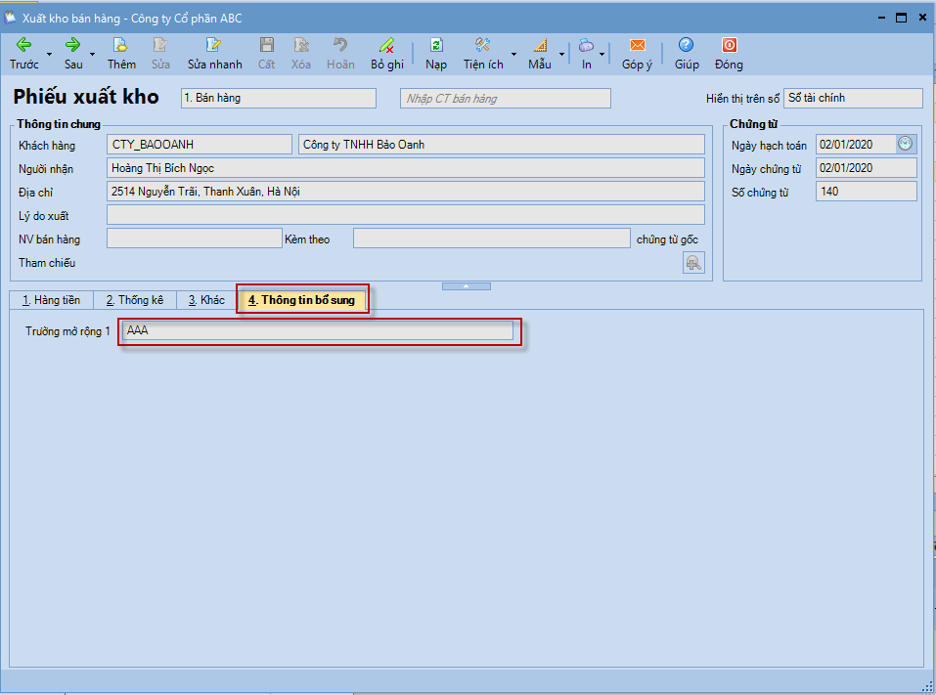Click the Nạp (reload) icon
This screenshot has width=936, height=695.
click(x=436, y=45)
